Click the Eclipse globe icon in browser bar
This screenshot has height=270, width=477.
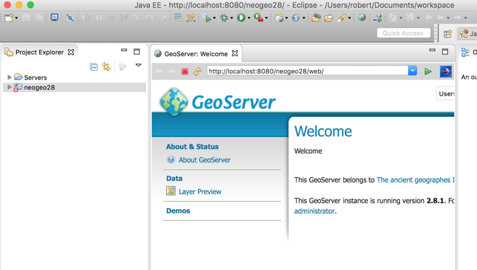click(x=446, y=71)
